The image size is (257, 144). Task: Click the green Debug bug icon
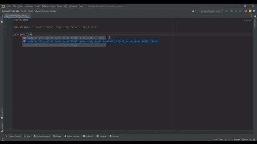(x=232, y=11)
